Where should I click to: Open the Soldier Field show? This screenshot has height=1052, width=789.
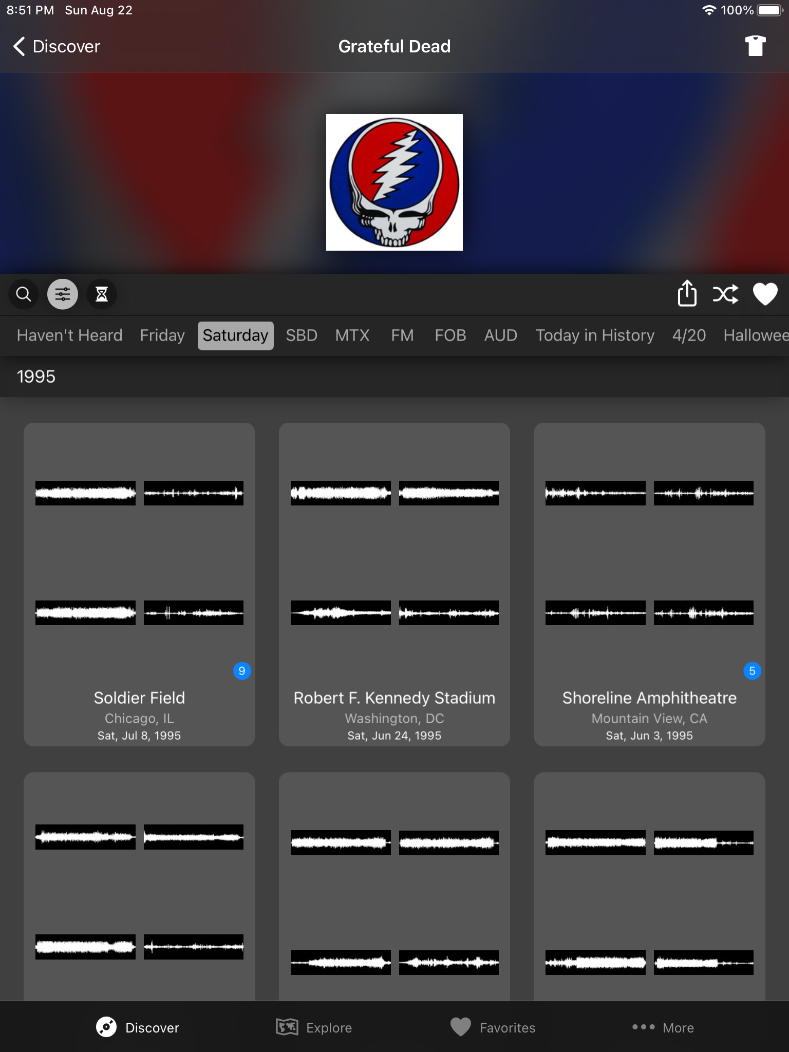pos(139,585)
